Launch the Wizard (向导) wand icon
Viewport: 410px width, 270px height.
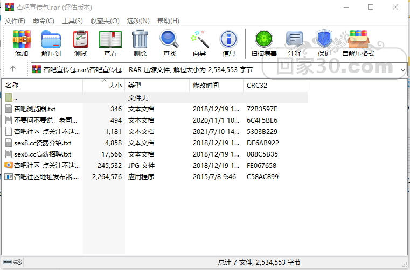(199, 40)
